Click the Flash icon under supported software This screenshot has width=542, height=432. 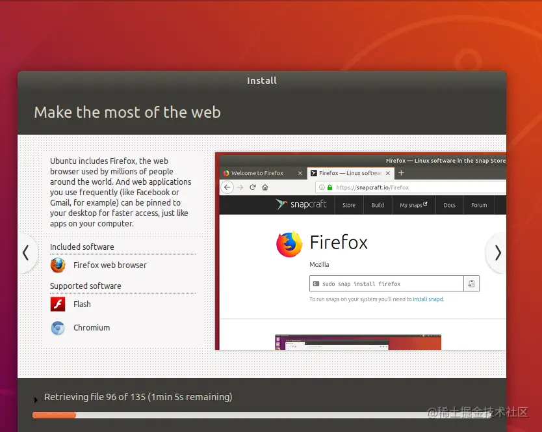58,304
